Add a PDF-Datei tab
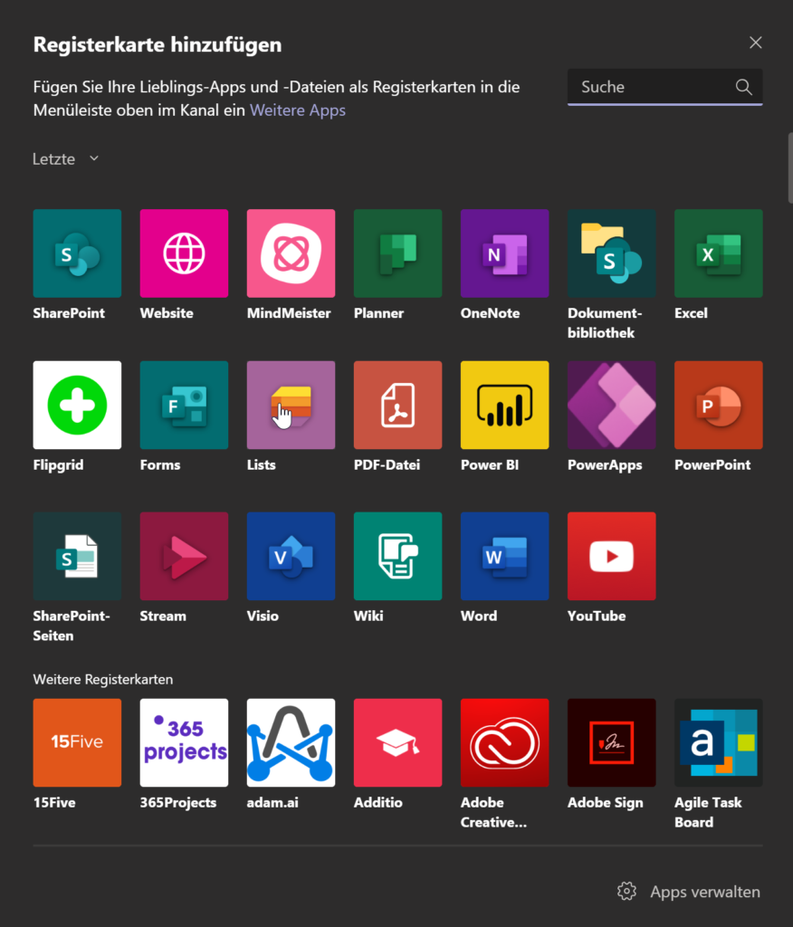Image resolution: width=793 pixels, height=927 pixels. click(398, 405)
